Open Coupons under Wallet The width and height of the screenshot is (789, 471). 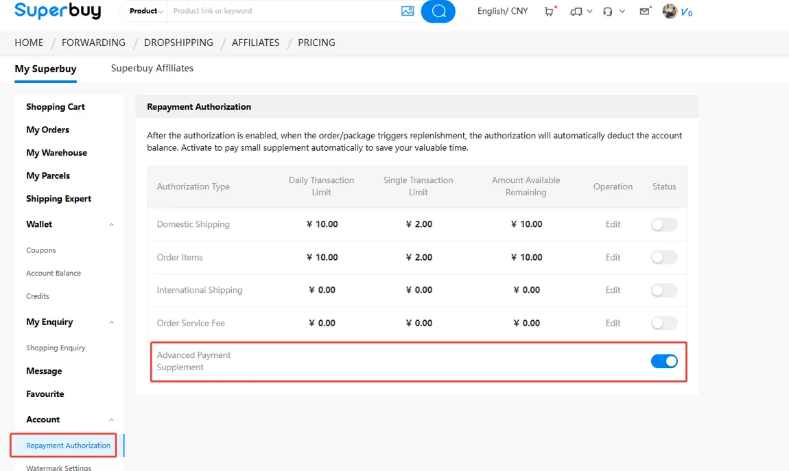coord(40,250)
